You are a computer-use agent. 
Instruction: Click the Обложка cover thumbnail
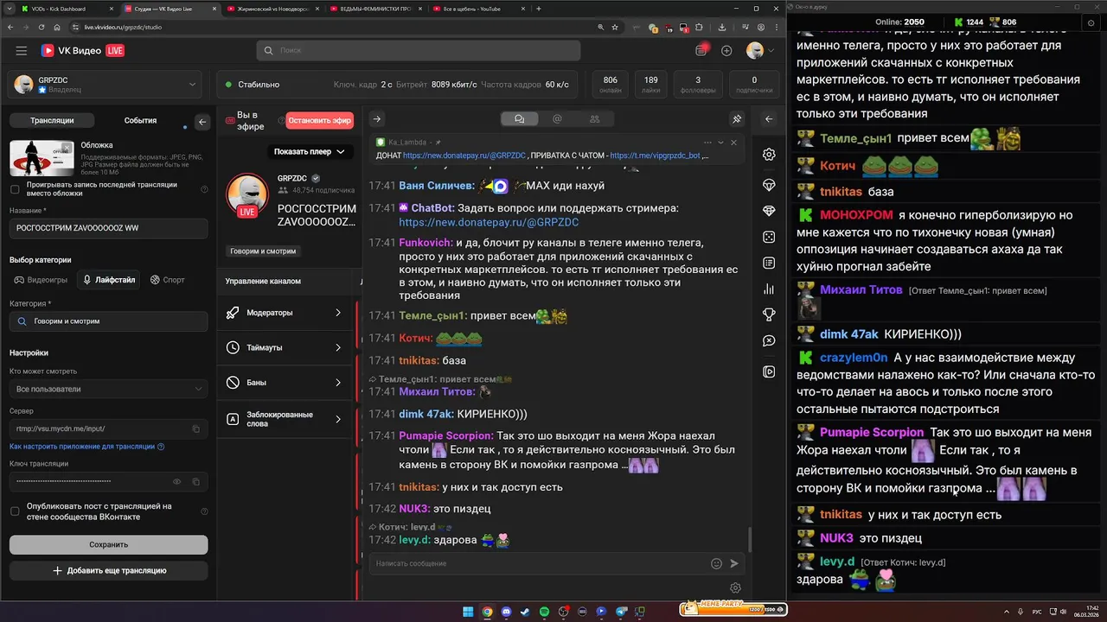click(x=42, y=158)
